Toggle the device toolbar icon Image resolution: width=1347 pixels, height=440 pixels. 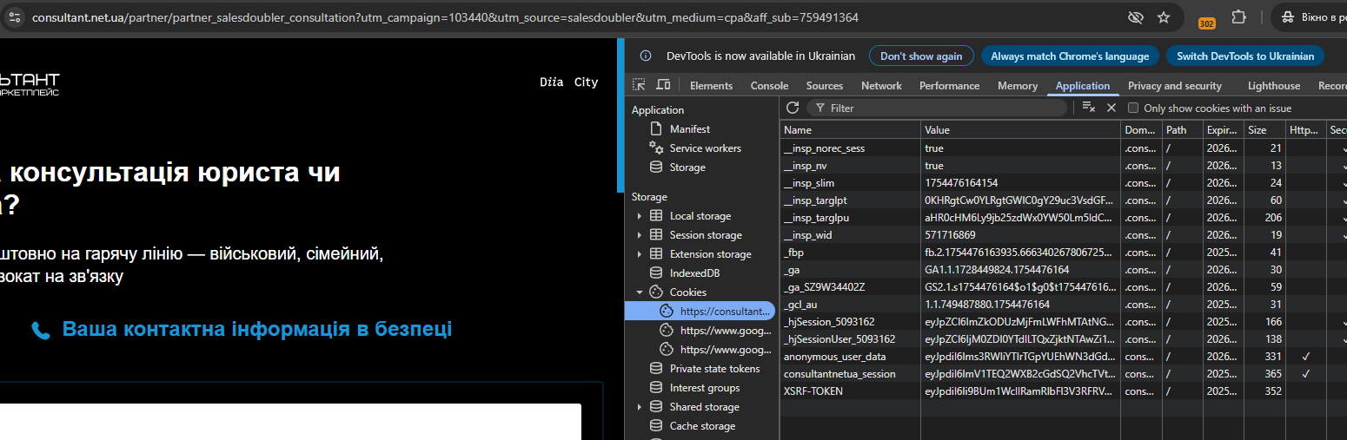pos(663,85)
